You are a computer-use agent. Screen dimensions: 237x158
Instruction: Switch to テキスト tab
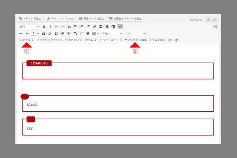212,20
